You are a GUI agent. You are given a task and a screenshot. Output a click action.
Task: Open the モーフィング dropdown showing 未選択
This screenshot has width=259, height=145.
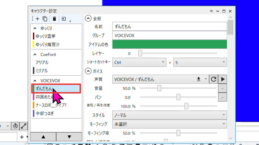(169, 124)
